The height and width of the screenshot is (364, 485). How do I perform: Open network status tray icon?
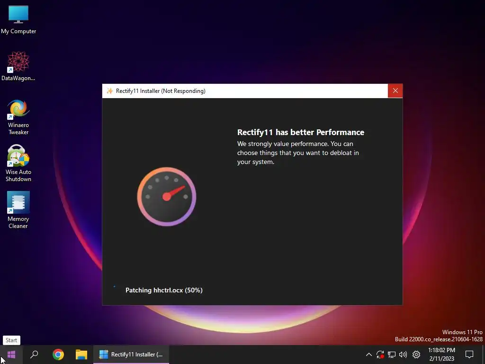pyautogui.click(x=392, y=355)
